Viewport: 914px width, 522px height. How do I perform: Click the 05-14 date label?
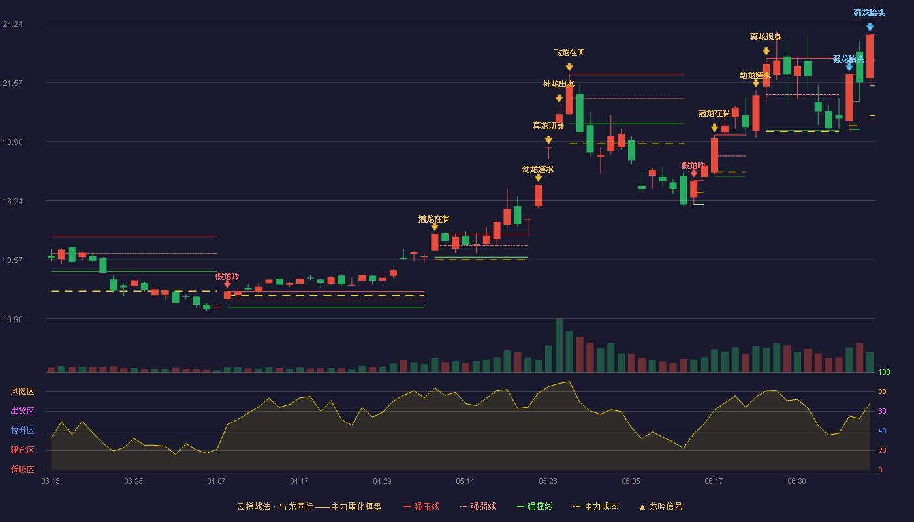(465, 481)
